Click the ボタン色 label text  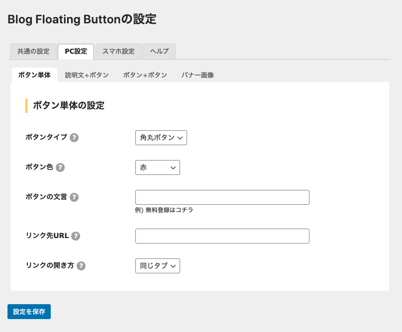(x=39, y=167)
